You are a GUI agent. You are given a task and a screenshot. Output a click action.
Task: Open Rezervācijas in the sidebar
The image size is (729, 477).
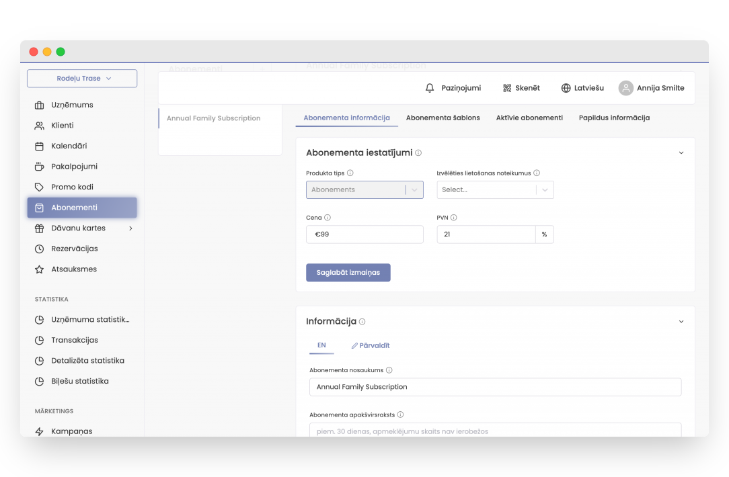pyautogui.click(x=75, y=249)
